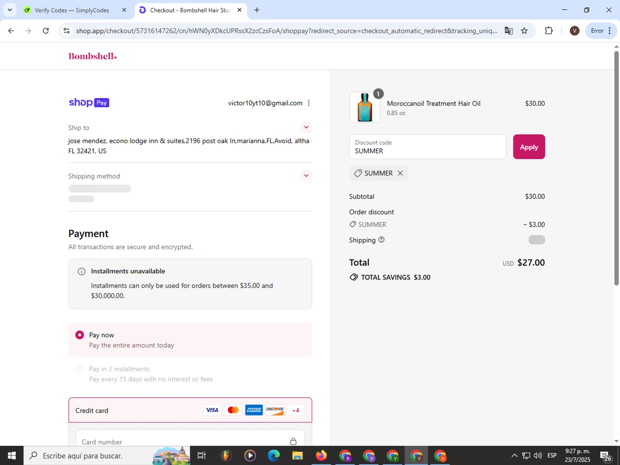Click the taskbar search box
The width and height of the screenshot is (620, 465).
coord(107,455)
